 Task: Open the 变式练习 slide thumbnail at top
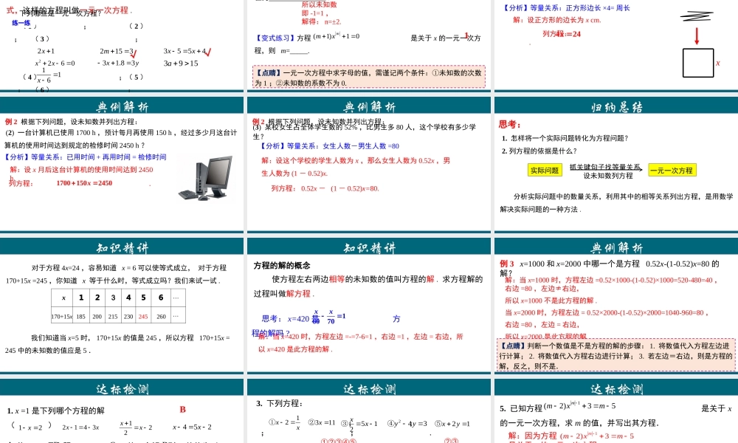pyautogui.click(x=369, y=45)
